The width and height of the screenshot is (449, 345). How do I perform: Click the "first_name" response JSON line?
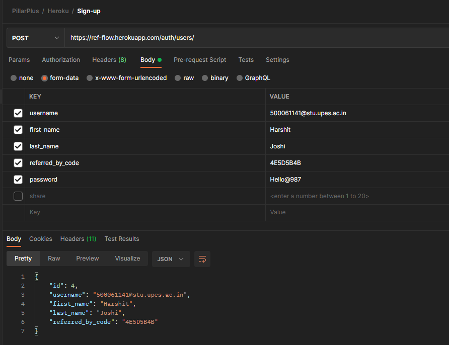(x=93, y=304)
